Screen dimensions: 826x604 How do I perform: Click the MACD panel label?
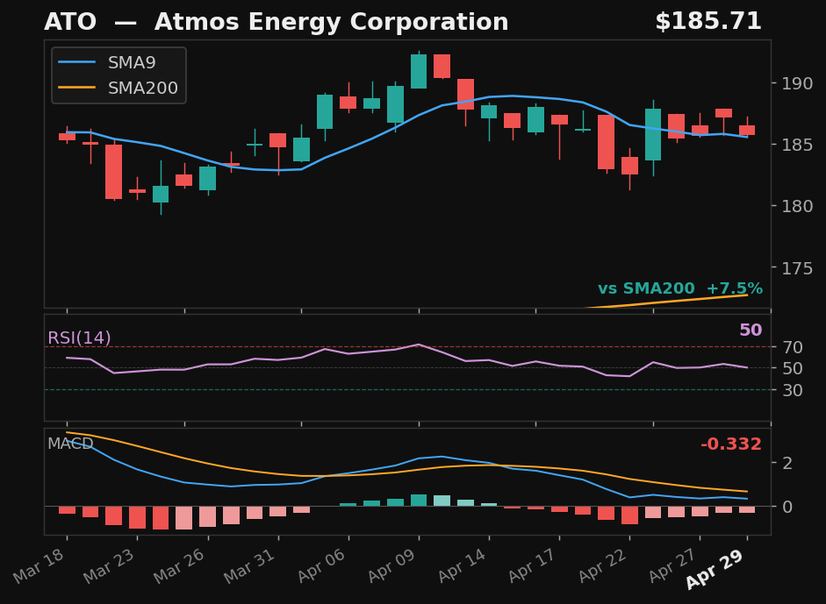(x=71, y=444)
